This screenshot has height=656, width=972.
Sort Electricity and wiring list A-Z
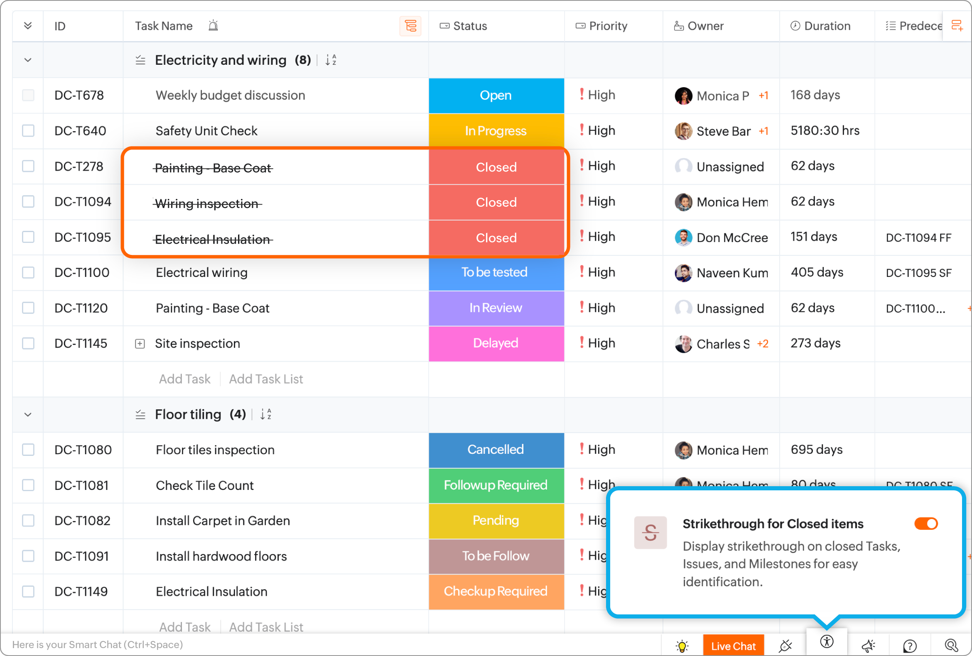[x=331, y=60]
